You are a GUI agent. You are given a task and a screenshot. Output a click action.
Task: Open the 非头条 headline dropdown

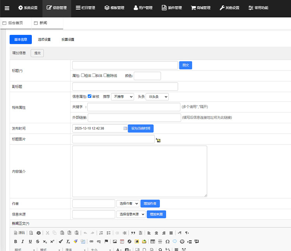point(157,96)
